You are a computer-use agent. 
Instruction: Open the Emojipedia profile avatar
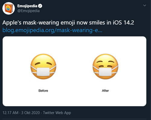9,8
